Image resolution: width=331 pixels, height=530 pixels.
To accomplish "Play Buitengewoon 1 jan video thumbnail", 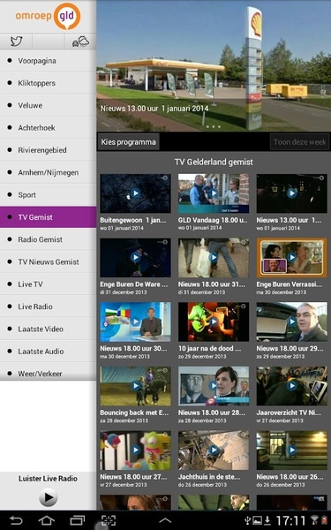I will point(135,193).
